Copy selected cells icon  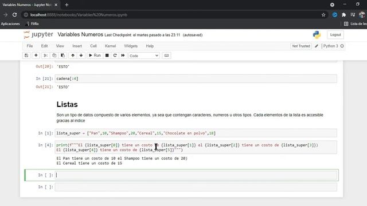tap(54, 56)
